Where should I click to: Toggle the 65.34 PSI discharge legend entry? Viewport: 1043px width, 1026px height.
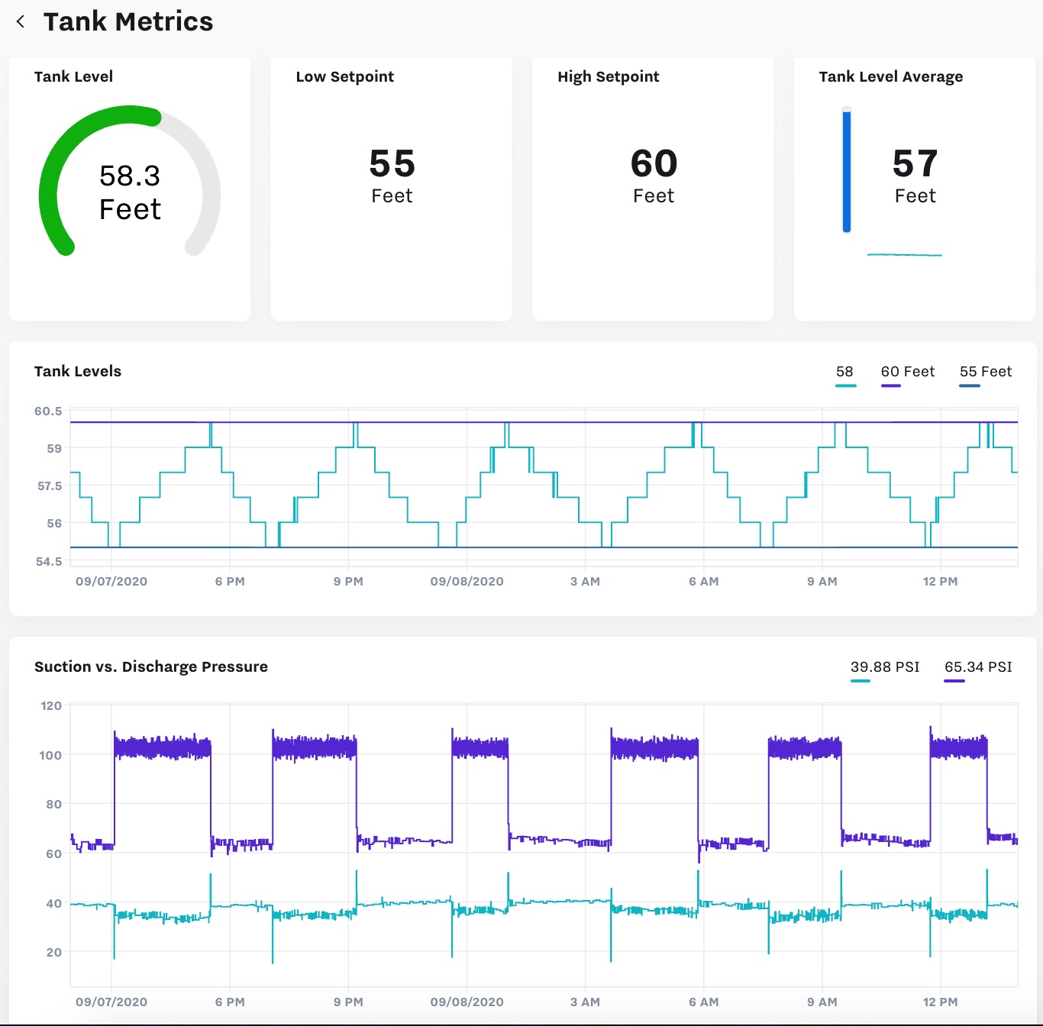[x=978, y=669]
